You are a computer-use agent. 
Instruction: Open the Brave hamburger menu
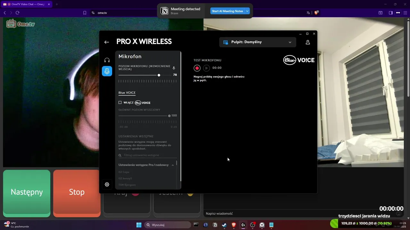click(x=405, y=13)
